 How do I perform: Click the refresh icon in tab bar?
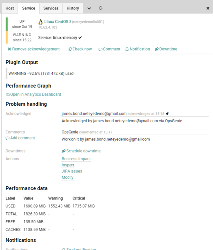(x=101, y=8)
